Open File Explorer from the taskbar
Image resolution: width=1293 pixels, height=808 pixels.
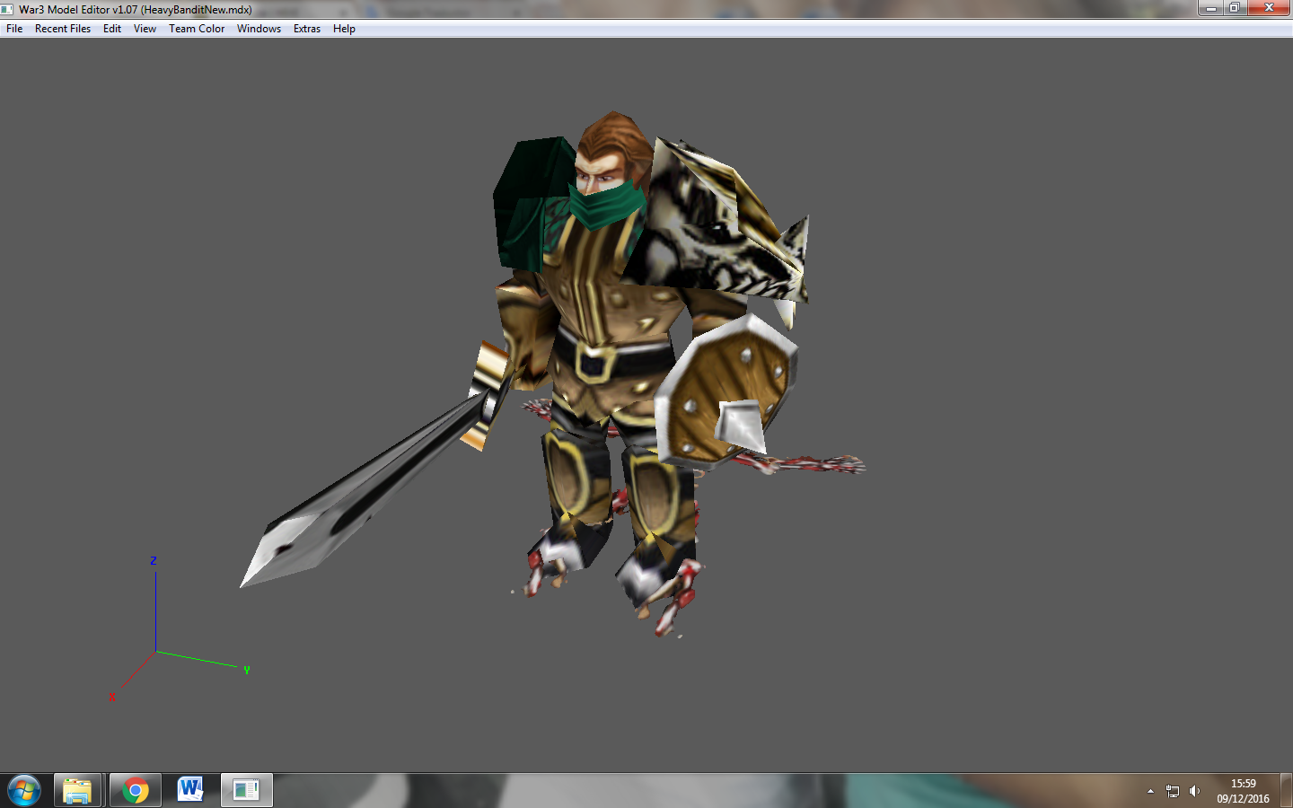(78, 791)
